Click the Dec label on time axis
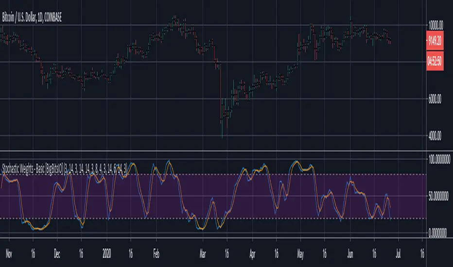 (57, 254)
